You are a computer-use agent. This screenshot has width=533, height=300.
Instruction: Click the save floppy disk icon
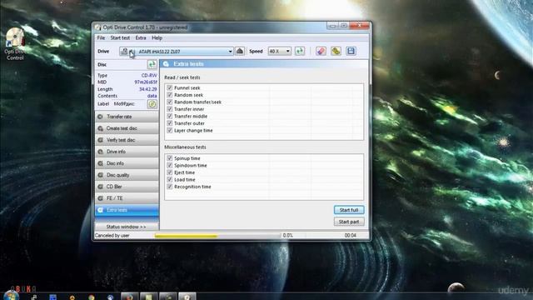click(351, 51)
